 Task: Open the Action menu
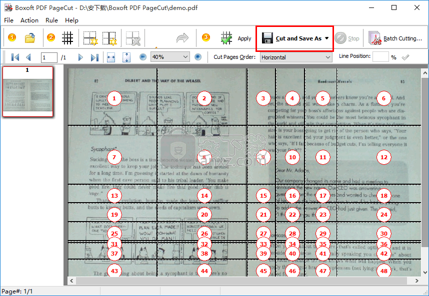(x=29, y=20)
